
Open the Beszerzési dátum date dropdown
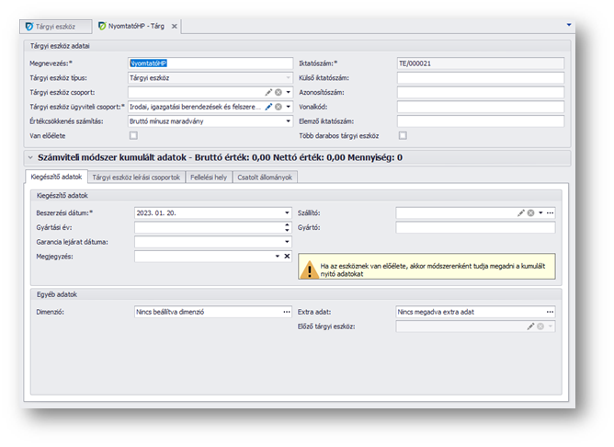coord(287,212)
